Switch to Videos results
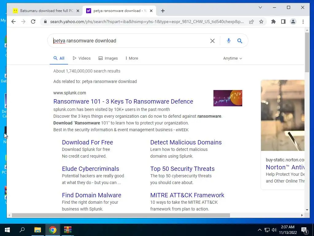The height and width of the screenshot is (236, 314). click(x=82, y=58)
